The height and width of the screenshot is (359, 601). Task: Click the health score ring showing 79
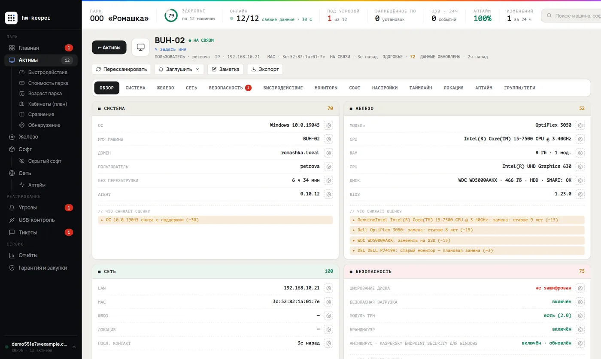(171, 15)
